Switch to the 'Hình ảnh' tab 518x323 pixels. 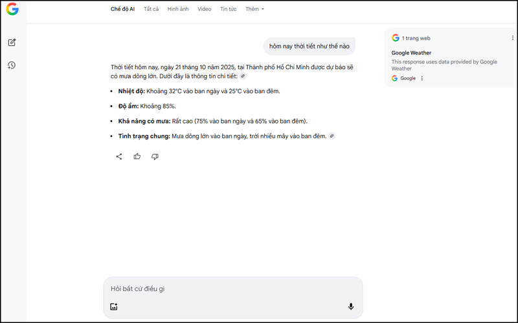click(178, 9)
